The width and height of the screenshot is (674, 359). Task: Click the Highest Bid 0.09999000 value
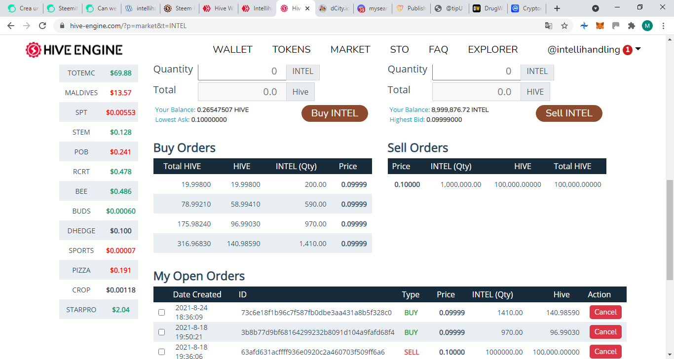point(444,119)
